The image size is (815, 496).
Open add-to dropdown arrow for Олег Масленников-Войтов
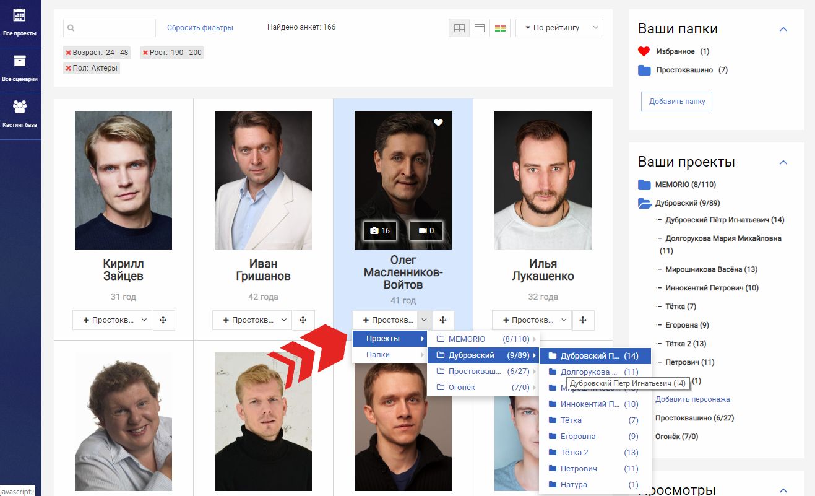(424, 320)
